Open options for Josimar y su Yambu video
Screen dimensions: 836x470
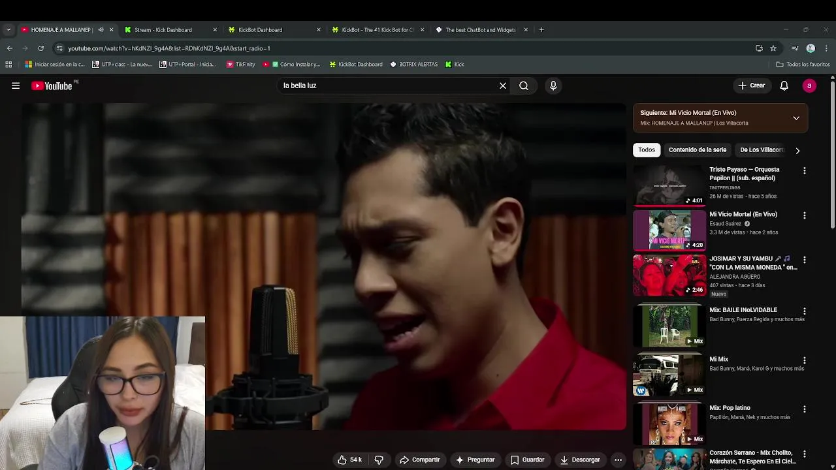[804, 260]
